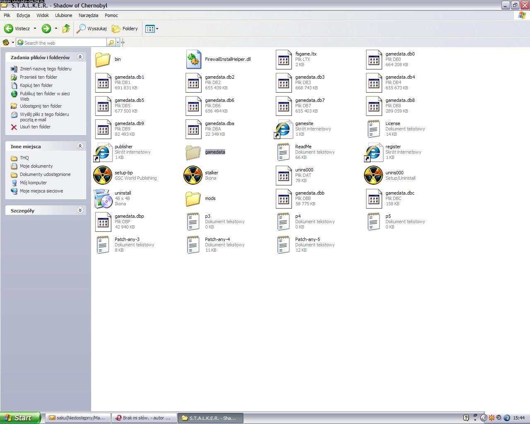Click the tray clock showing 15:44
Viewport: 530px width, 424px height.
click(519, 418)
